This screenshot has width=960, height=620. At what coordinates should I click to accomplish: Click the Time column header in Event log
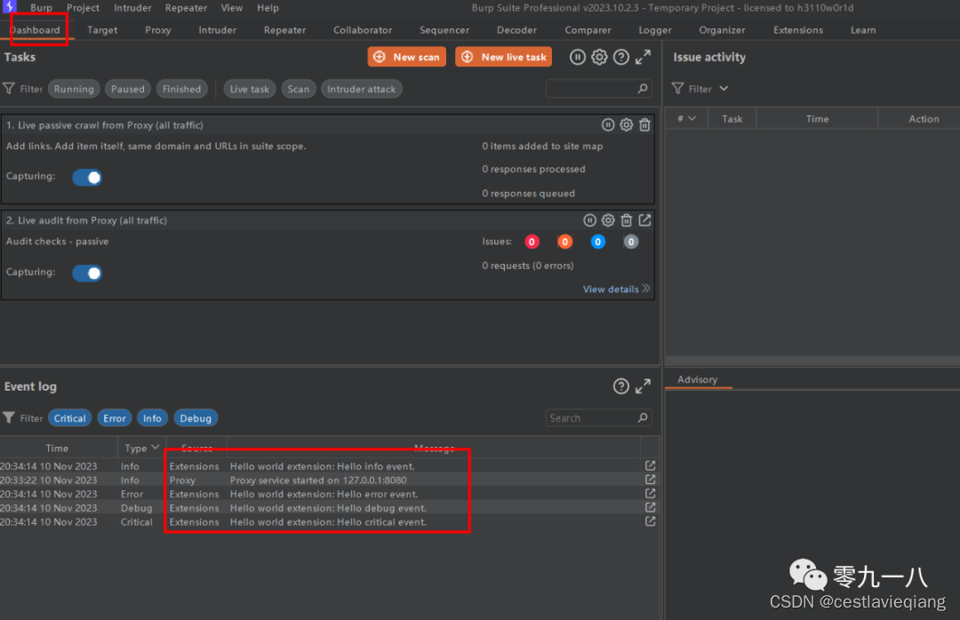point(57,448)
